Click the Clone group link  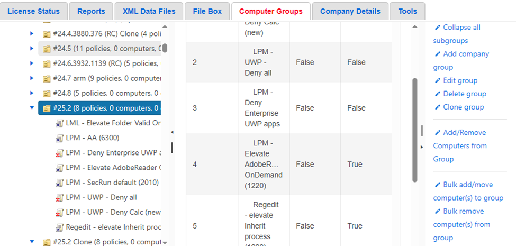[463, 107]
